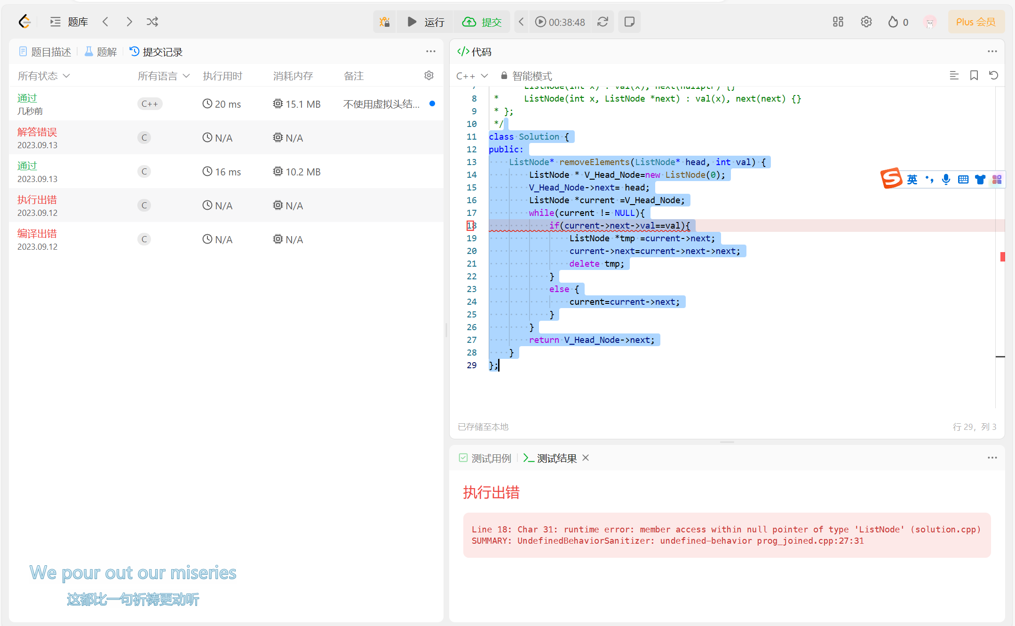Open the Sogou toolbox grid icon
Viewport: 1015px width, 626px height.
[997, 179]
